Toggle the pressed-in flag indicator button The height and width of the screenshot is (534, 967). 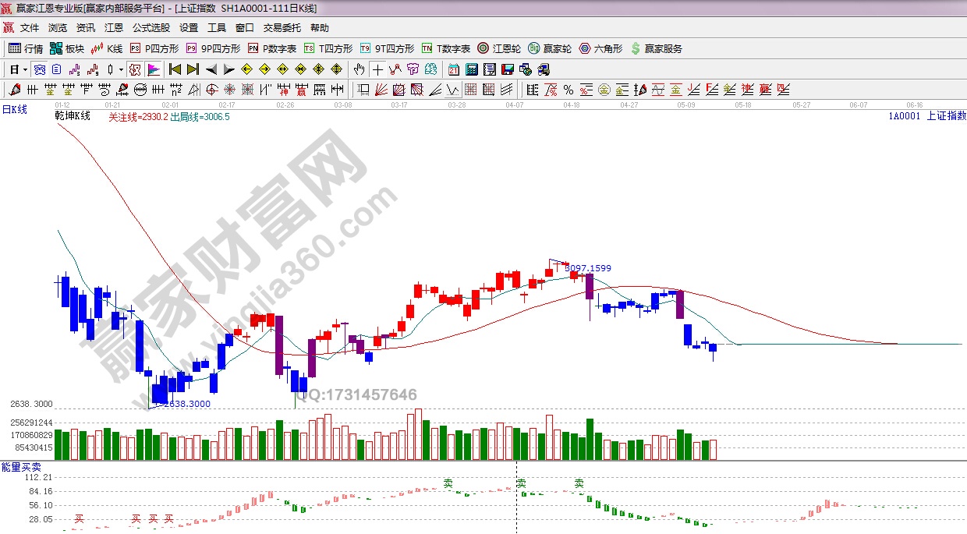coord(154,69)
